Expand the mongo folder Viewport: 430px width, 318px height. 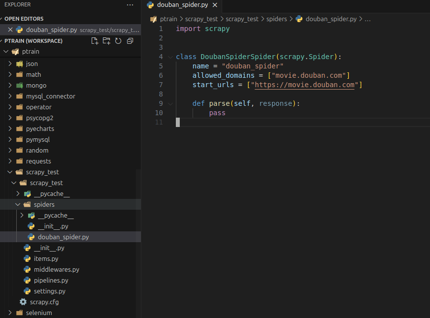pos(36,85)
